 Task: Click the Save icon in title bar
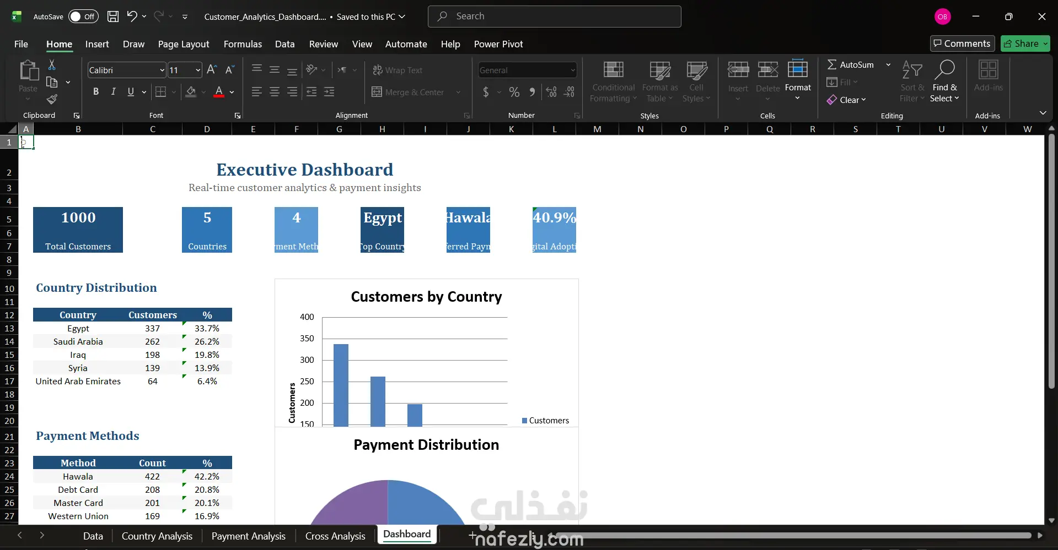coord(113,17)
